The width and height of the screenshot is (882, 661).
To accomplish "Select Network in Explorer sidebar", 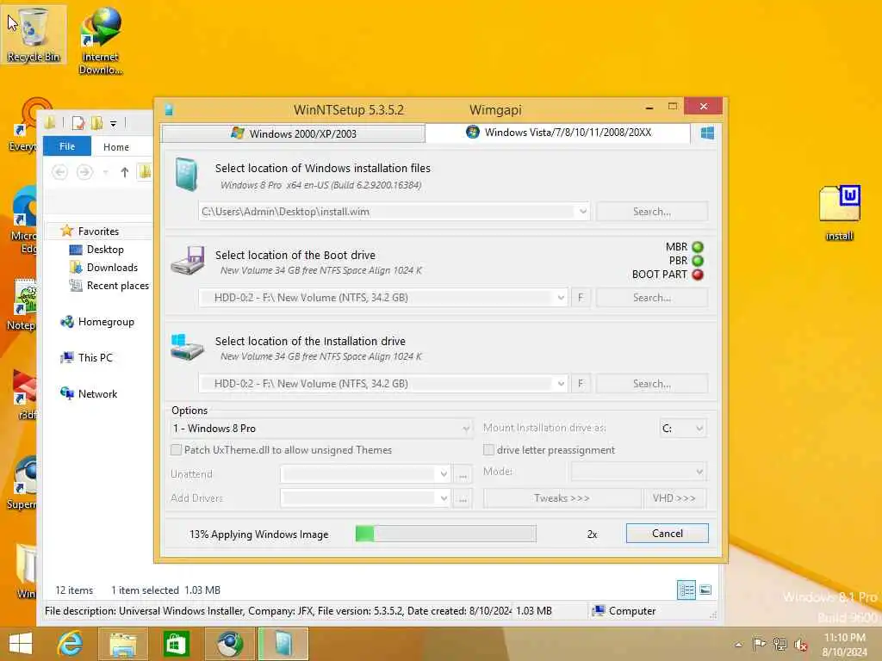I will 89,393.
